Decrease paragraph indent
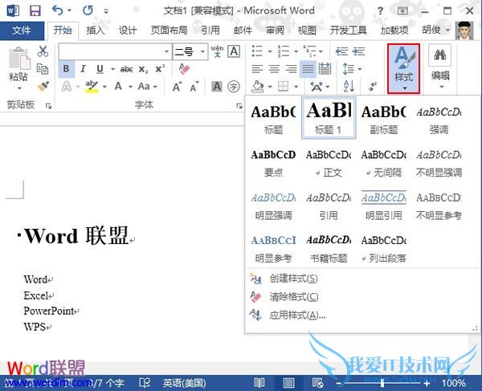This screenshot has width=482, height=391. [x=341, y=51]
